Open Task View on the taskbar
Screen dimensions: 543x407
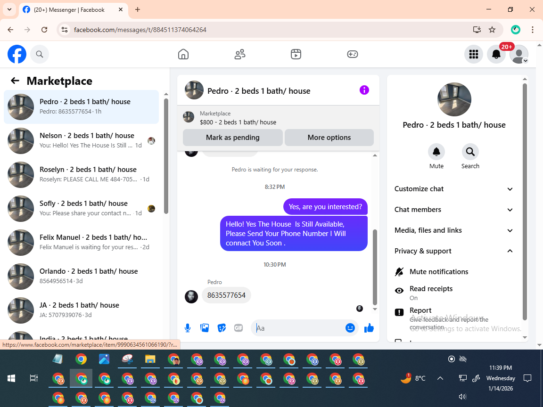33,378
